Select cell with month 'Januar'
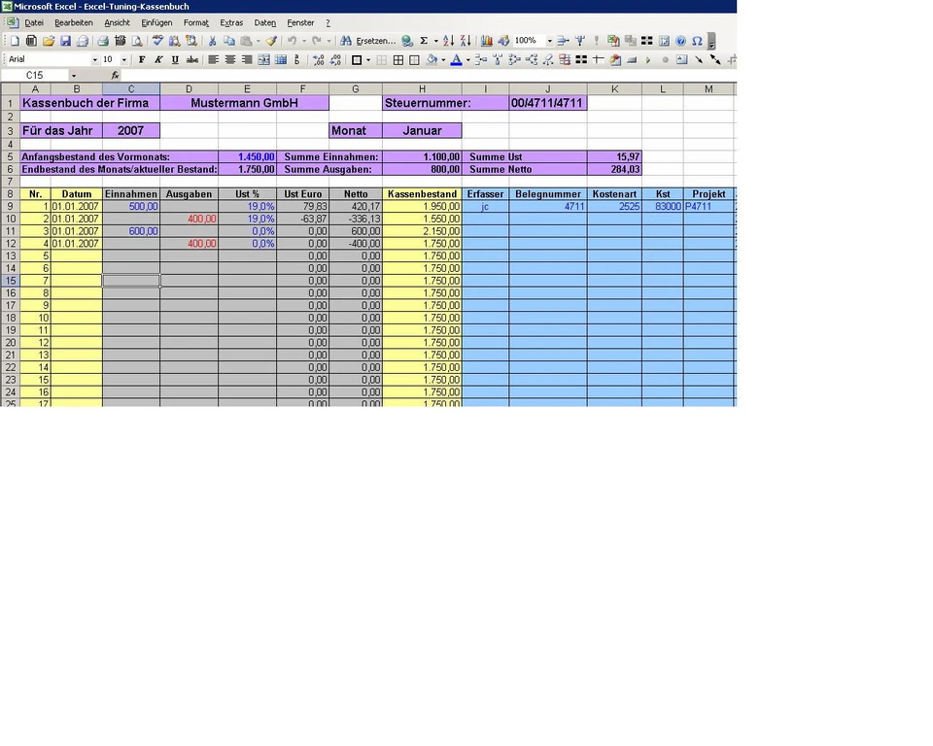 [422, 130]
